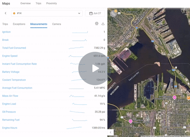The width and height of the screenshot is (190, 137).
Task: Click the Engine Hours sparkline chart
Action: click(74, 128)
